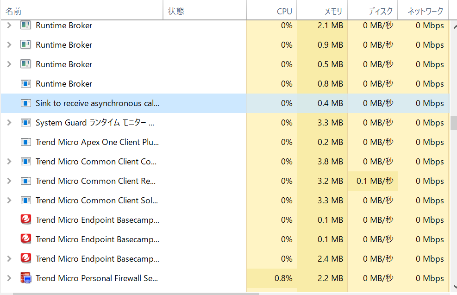Viewport: 457px width, 295px height.
Task: Click the 2.4 MB memory value
Action: coord(330,258)
